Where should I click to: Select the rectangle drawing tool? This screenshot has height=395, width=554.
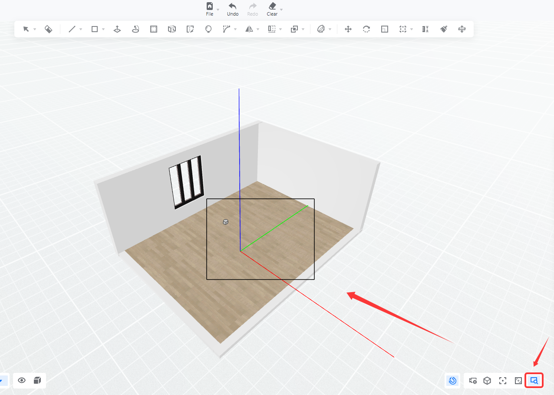[95, 29]
